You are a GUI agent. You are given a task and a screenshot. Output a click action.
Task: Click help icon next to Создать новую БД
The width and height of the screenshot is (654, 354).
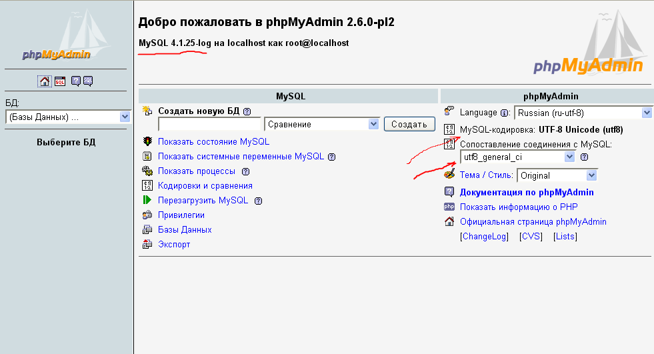247,111
